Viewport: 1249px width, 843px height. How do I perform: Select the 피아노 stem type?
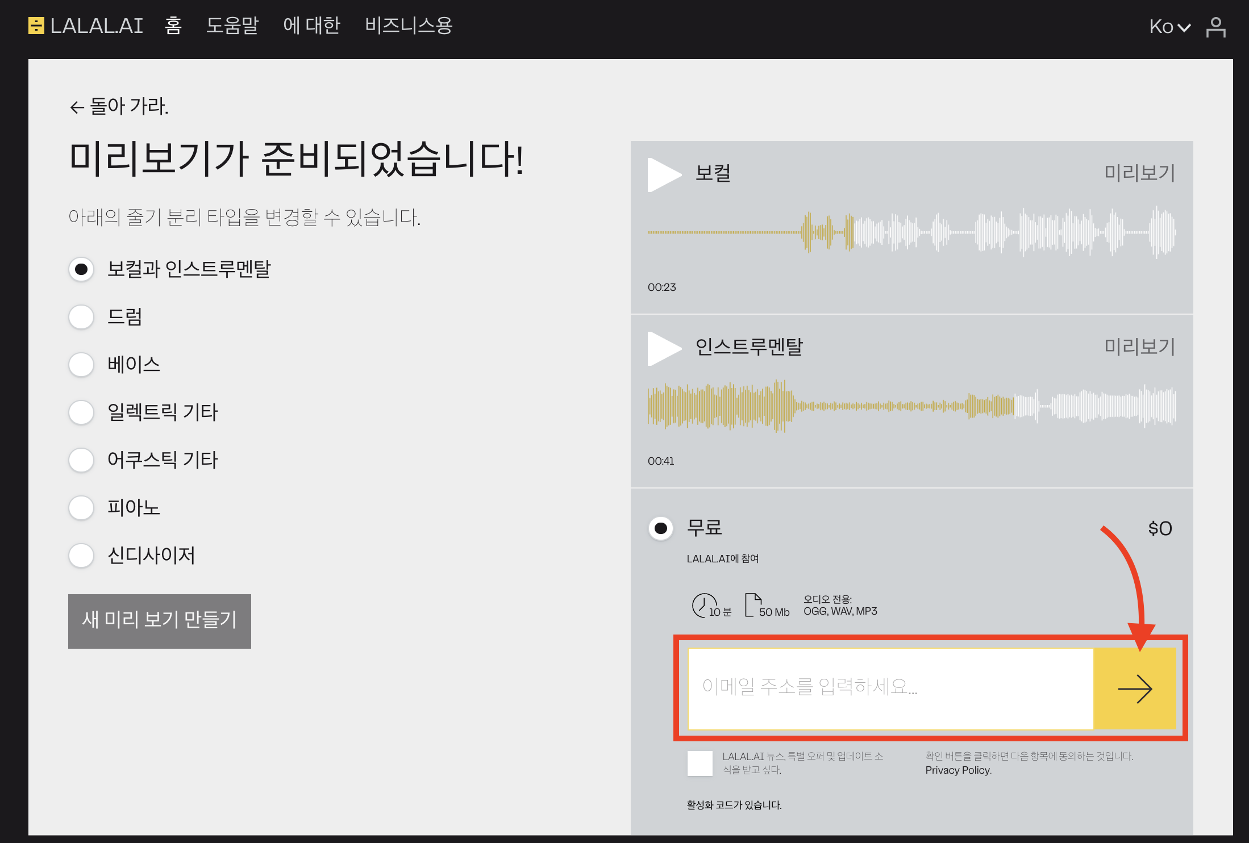tap(81, 508)
